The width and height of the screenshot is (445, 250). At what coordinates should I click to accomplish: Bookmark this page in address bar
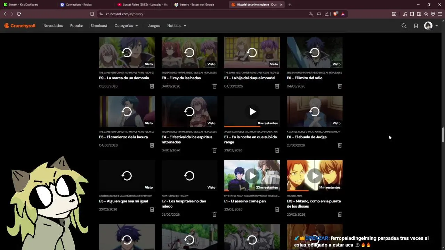tap(92, 14)
